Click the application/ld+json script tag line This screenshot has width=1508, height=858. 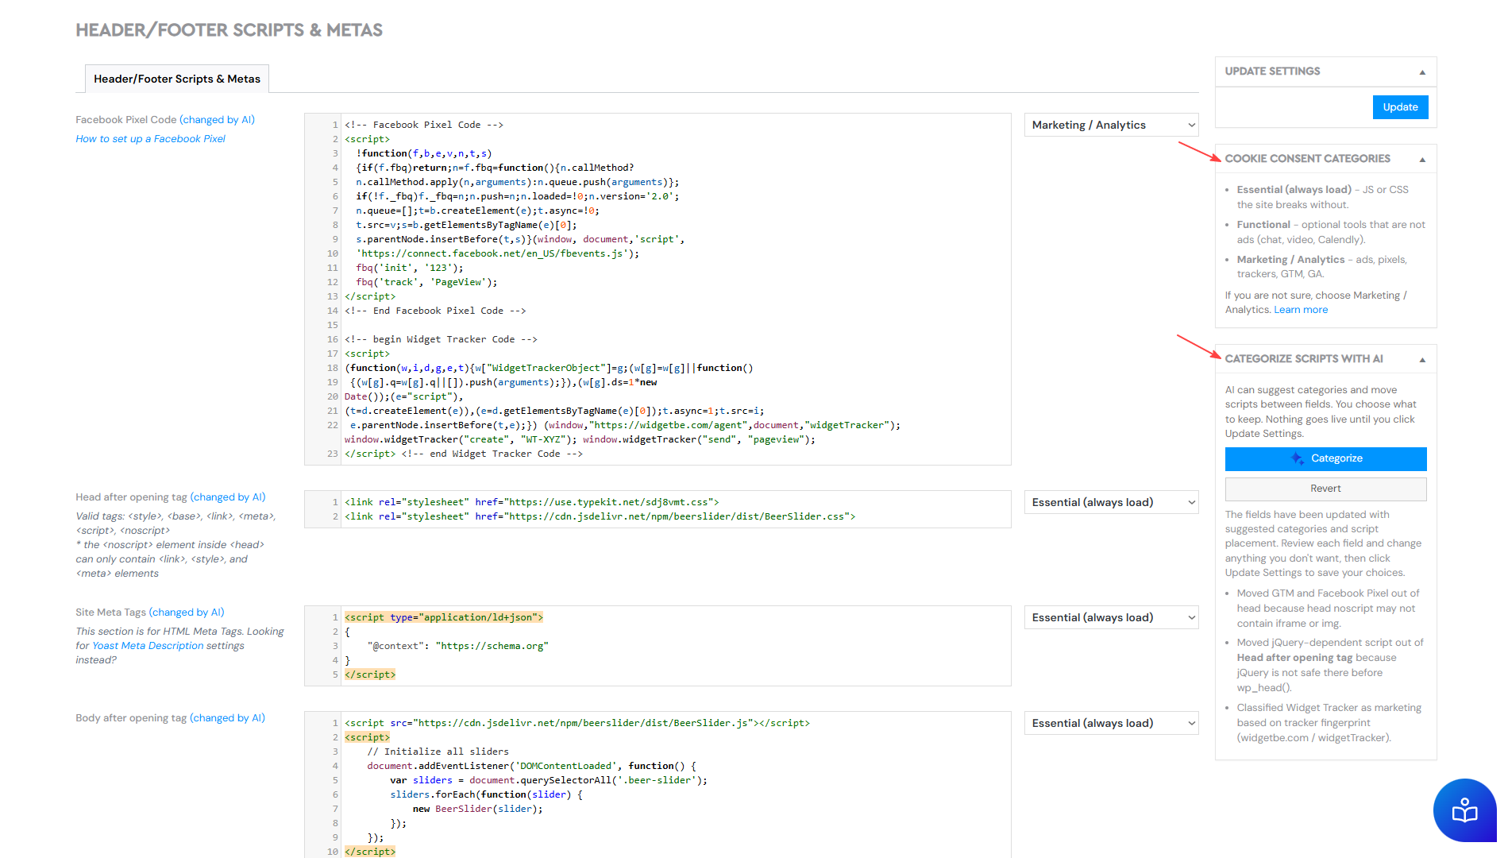[x=443, y=617]
